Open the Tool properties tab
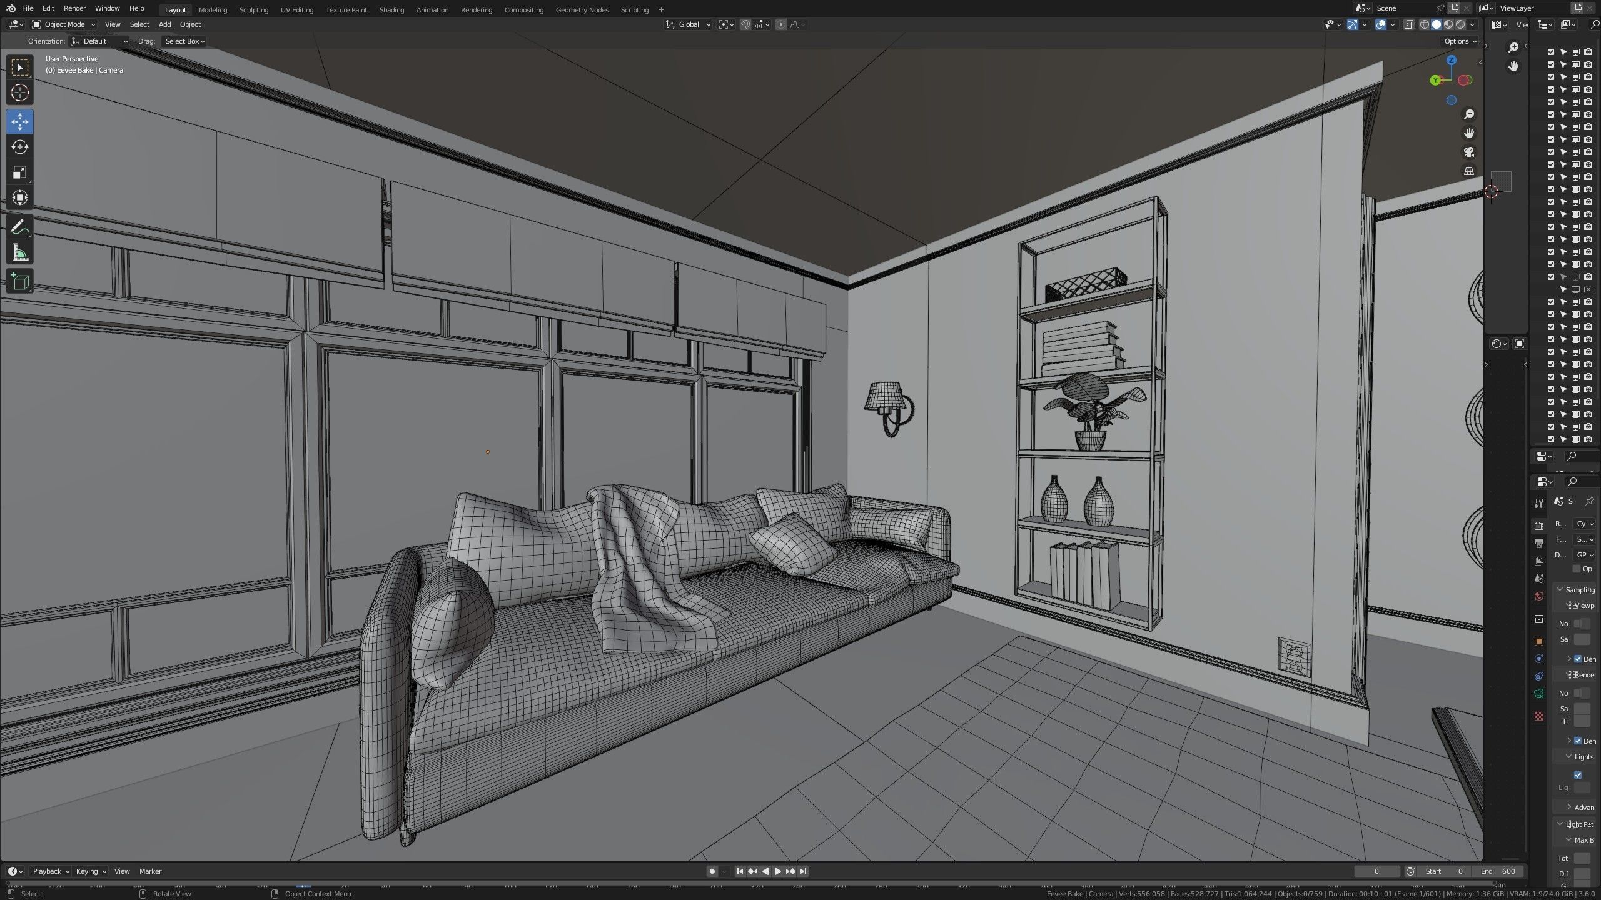The width and height of the screenshot is (1601, 900). [x=1539, y=504]
